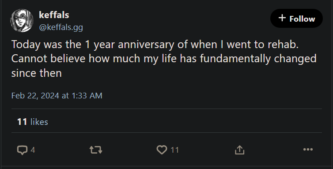The width and height of the screenshot is (333, 169).
Task: Select the bold 11 in likes row
Action: [x=22, y=122]
